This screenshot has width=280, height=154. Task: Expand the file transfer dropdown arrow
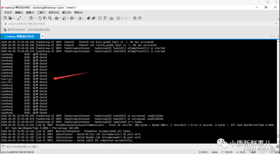68,18
